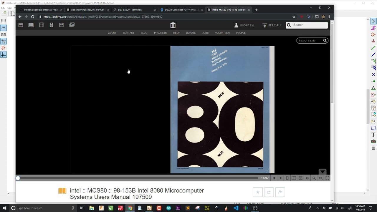Switch book reader to two-page view
The image size is (377, 212).
tap(294, 178)
